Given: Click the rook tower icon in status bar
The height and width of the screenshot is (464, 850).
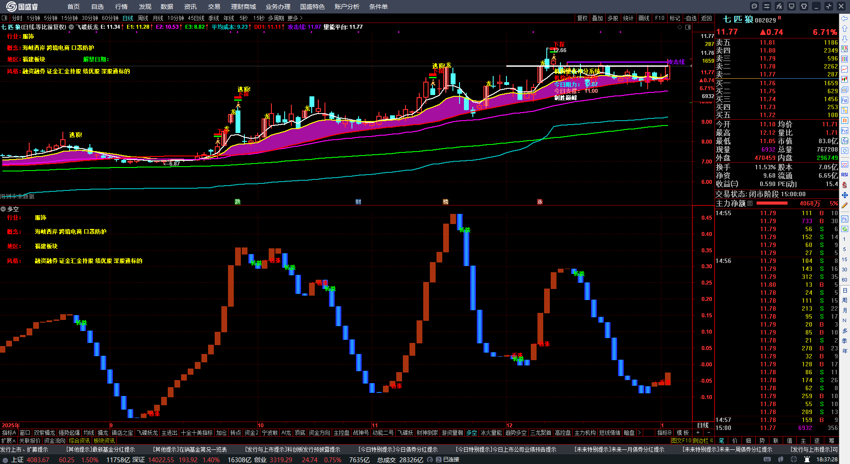Looking at the screenshot, I should (x=806, y=460).
